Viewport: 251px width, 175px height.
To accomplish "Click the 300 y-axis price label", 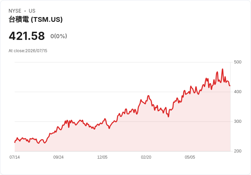I will pyautogui.click(x=238, y=121).
